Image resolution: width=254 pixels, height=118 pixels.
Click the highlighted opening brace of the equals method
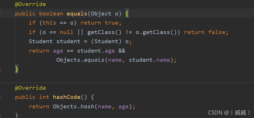click(x=127, y=13)
